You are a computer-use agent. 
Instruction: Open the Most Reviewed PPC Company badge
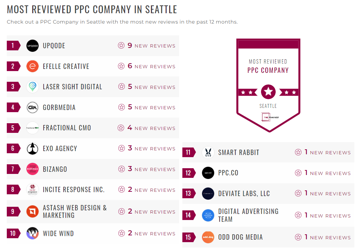pyautogui.click(x=268, y=85)
